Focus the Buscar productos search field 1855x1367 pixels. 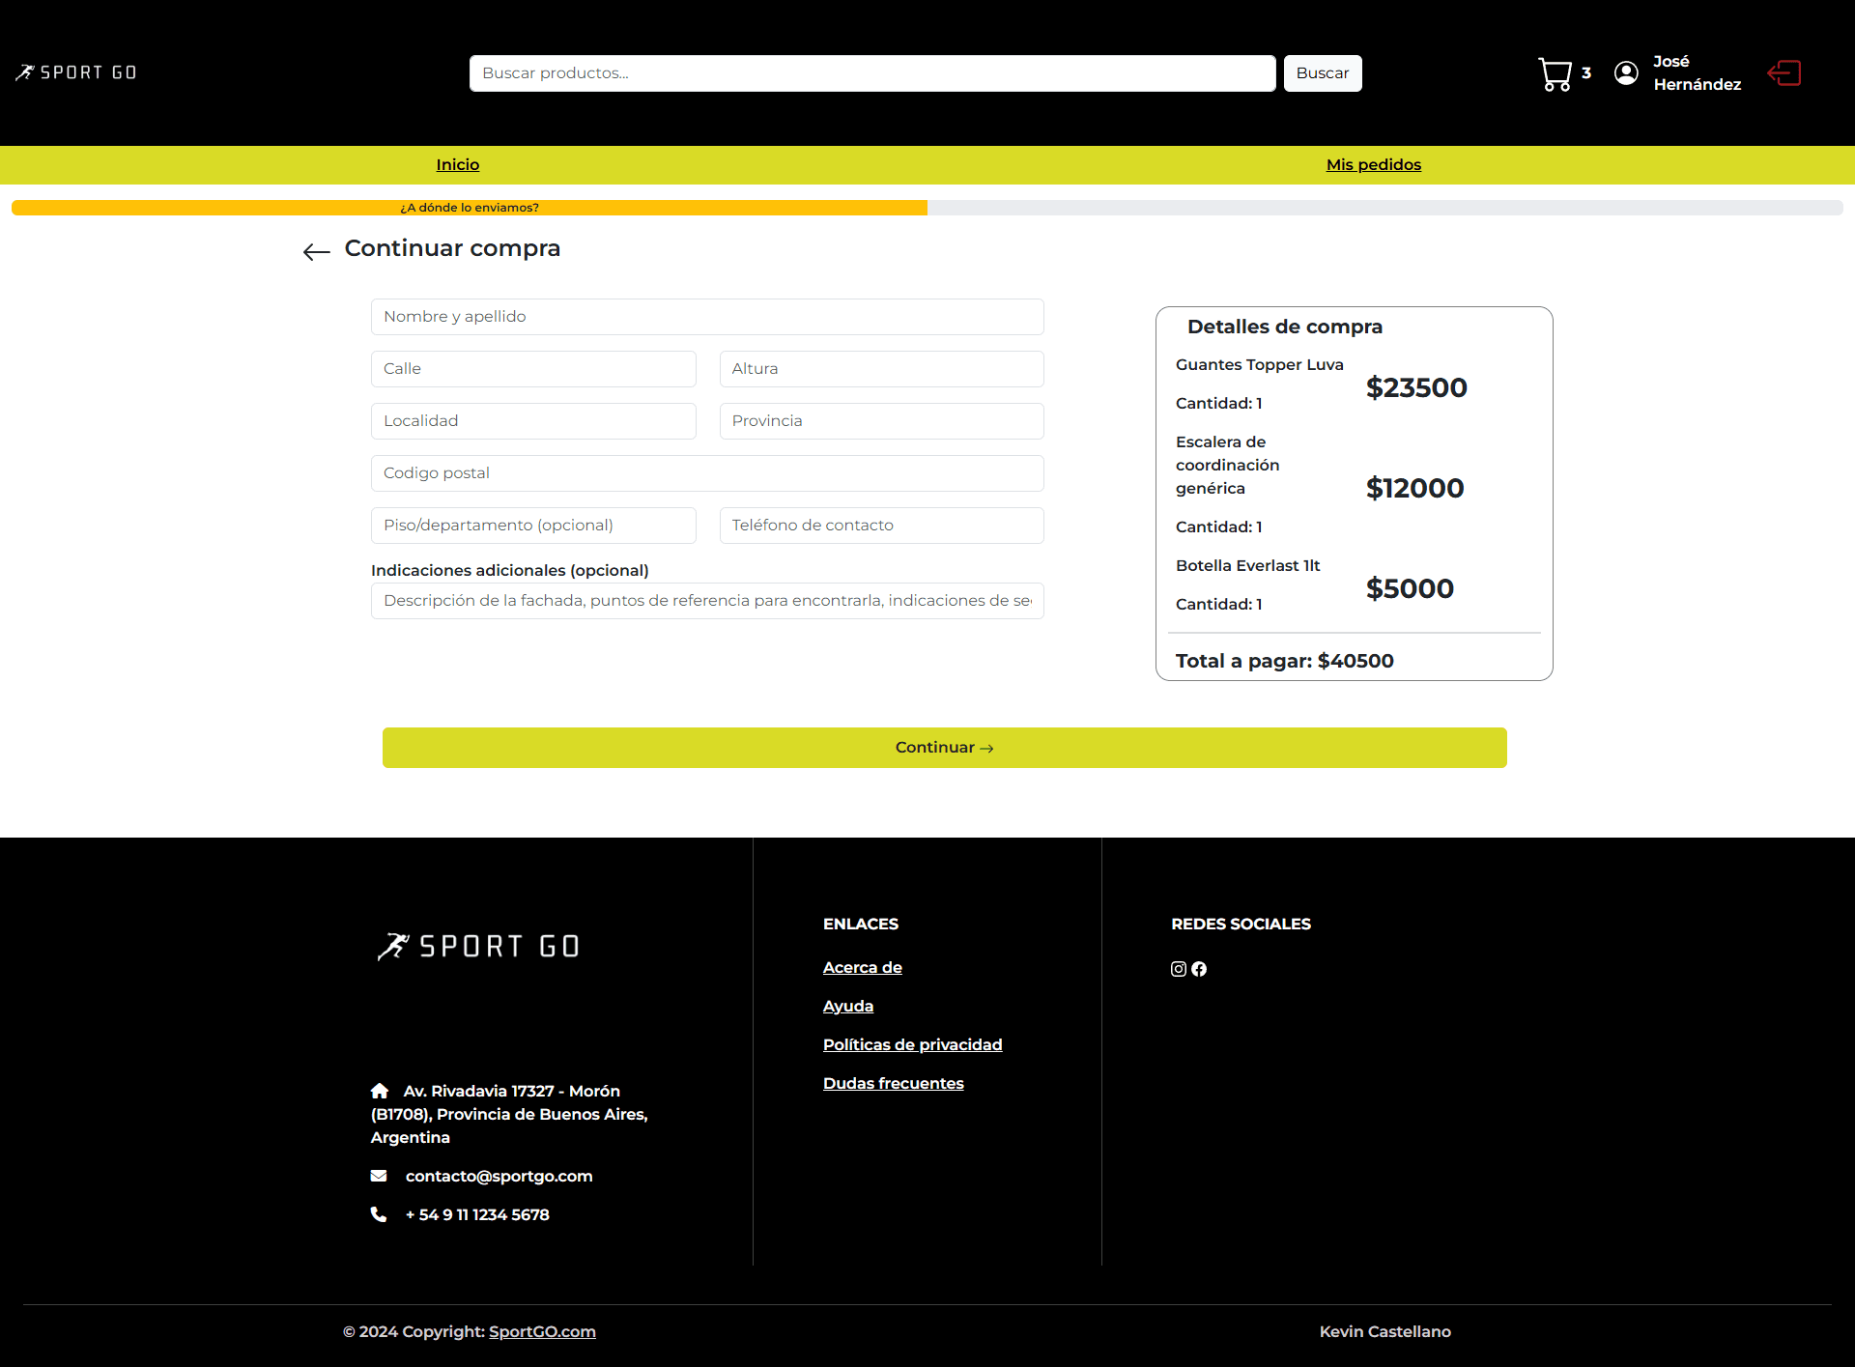click(x=871, y=73)
